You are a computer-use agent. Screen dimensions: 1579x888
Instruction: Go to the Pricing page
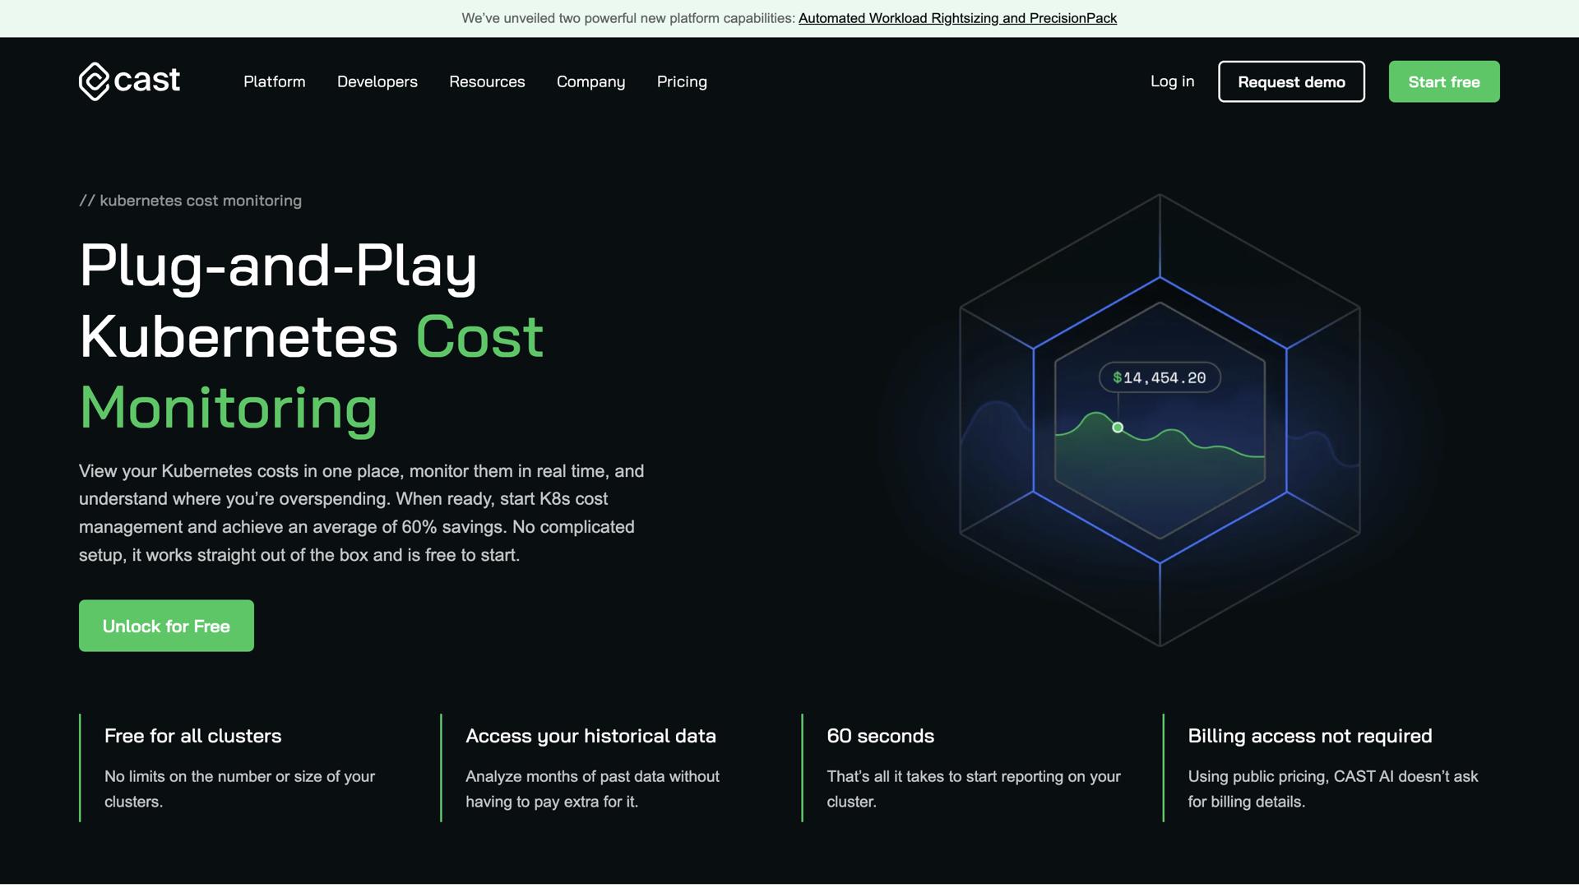[681, 81]
